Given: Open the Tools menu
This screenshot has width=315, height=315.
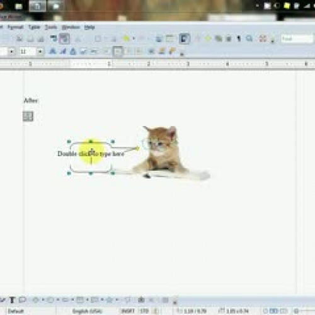Looking at the screenshot, I should click(51, 27).
